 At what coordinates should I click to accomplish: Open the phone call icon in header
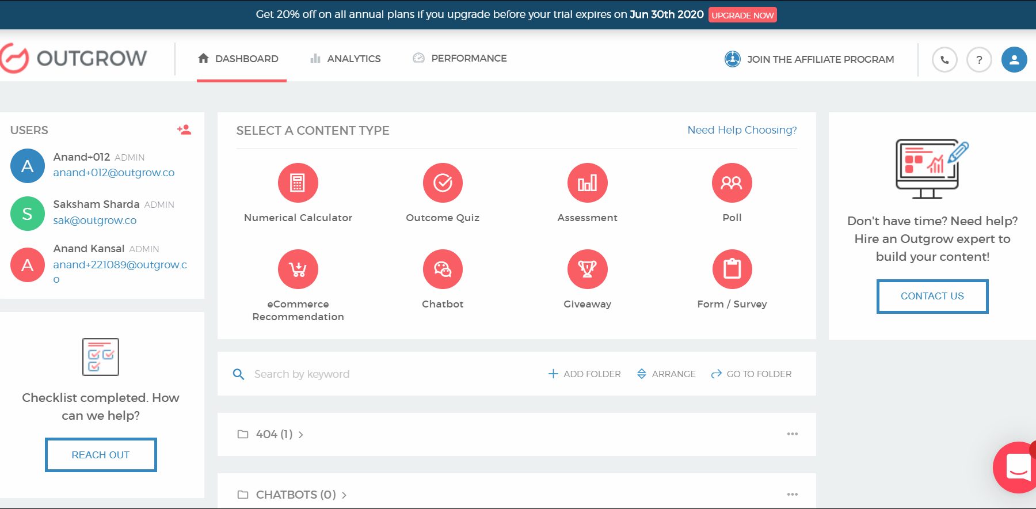tap(944, 59)
